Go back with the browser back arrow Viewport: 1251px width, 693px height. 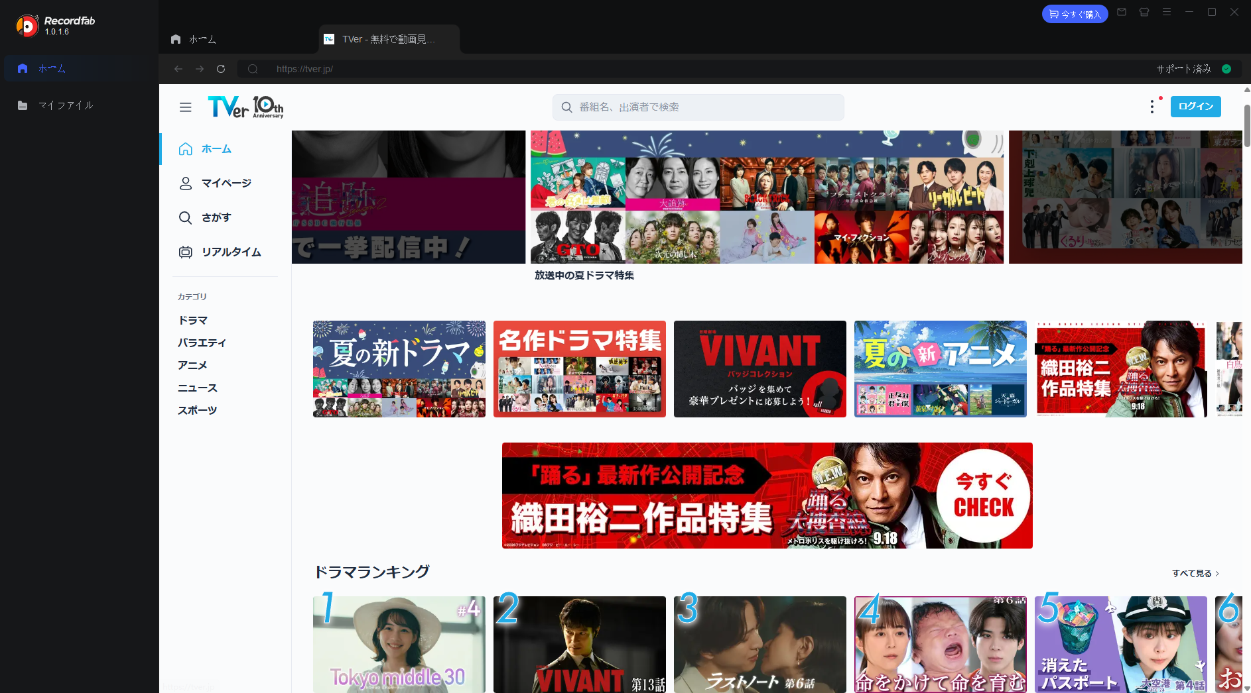[178, 69]
